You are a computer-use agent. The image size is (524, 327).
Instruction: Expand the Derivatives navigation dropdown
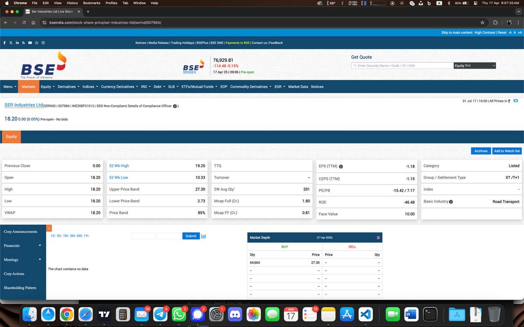69,87
